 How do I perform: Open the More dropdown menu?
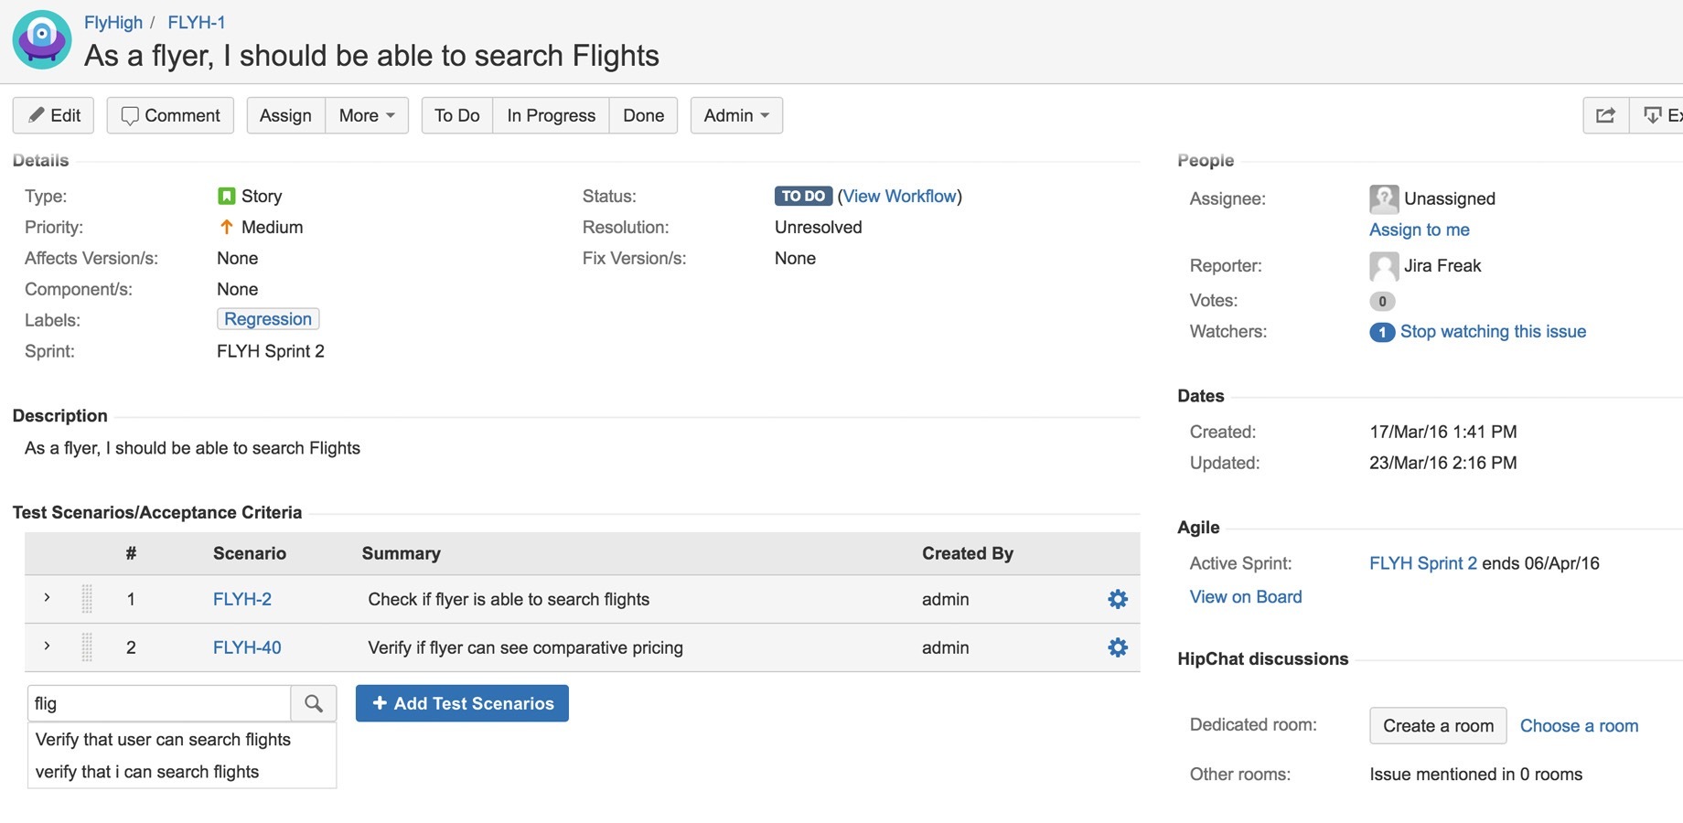pyautogui.click(x=366, y=115)
